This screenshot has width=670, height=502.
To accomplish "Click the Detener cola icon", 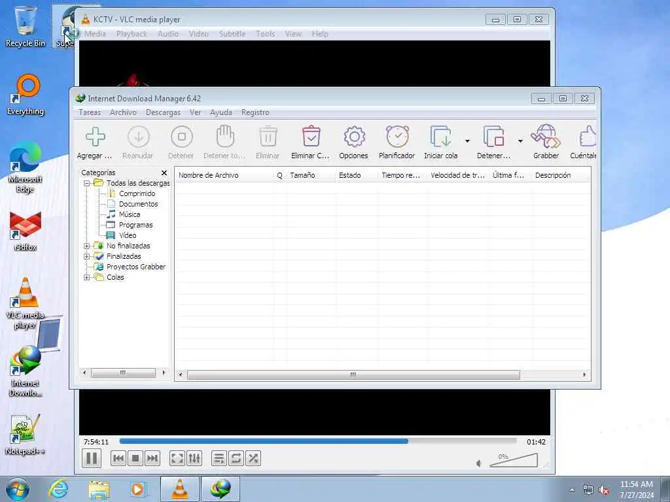I will click(493, 137).
